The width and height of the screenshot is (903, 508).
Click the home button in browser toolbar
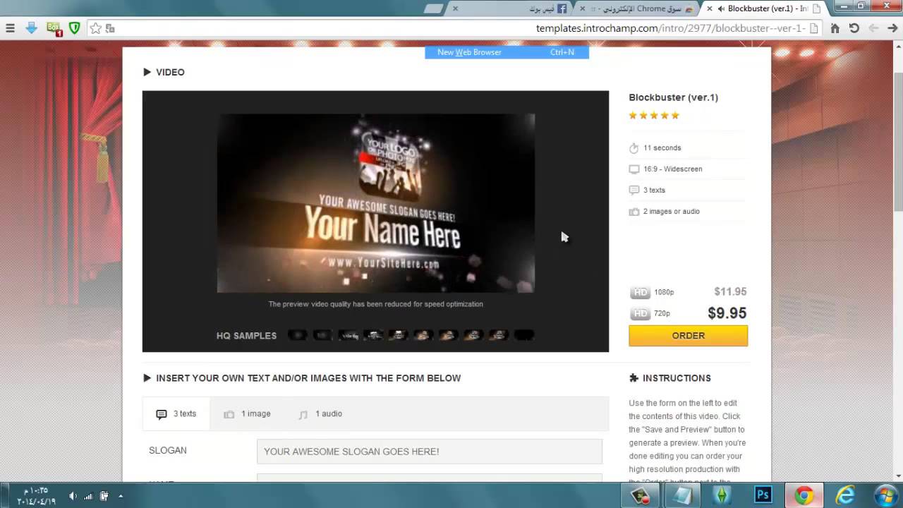coord(835,28)
